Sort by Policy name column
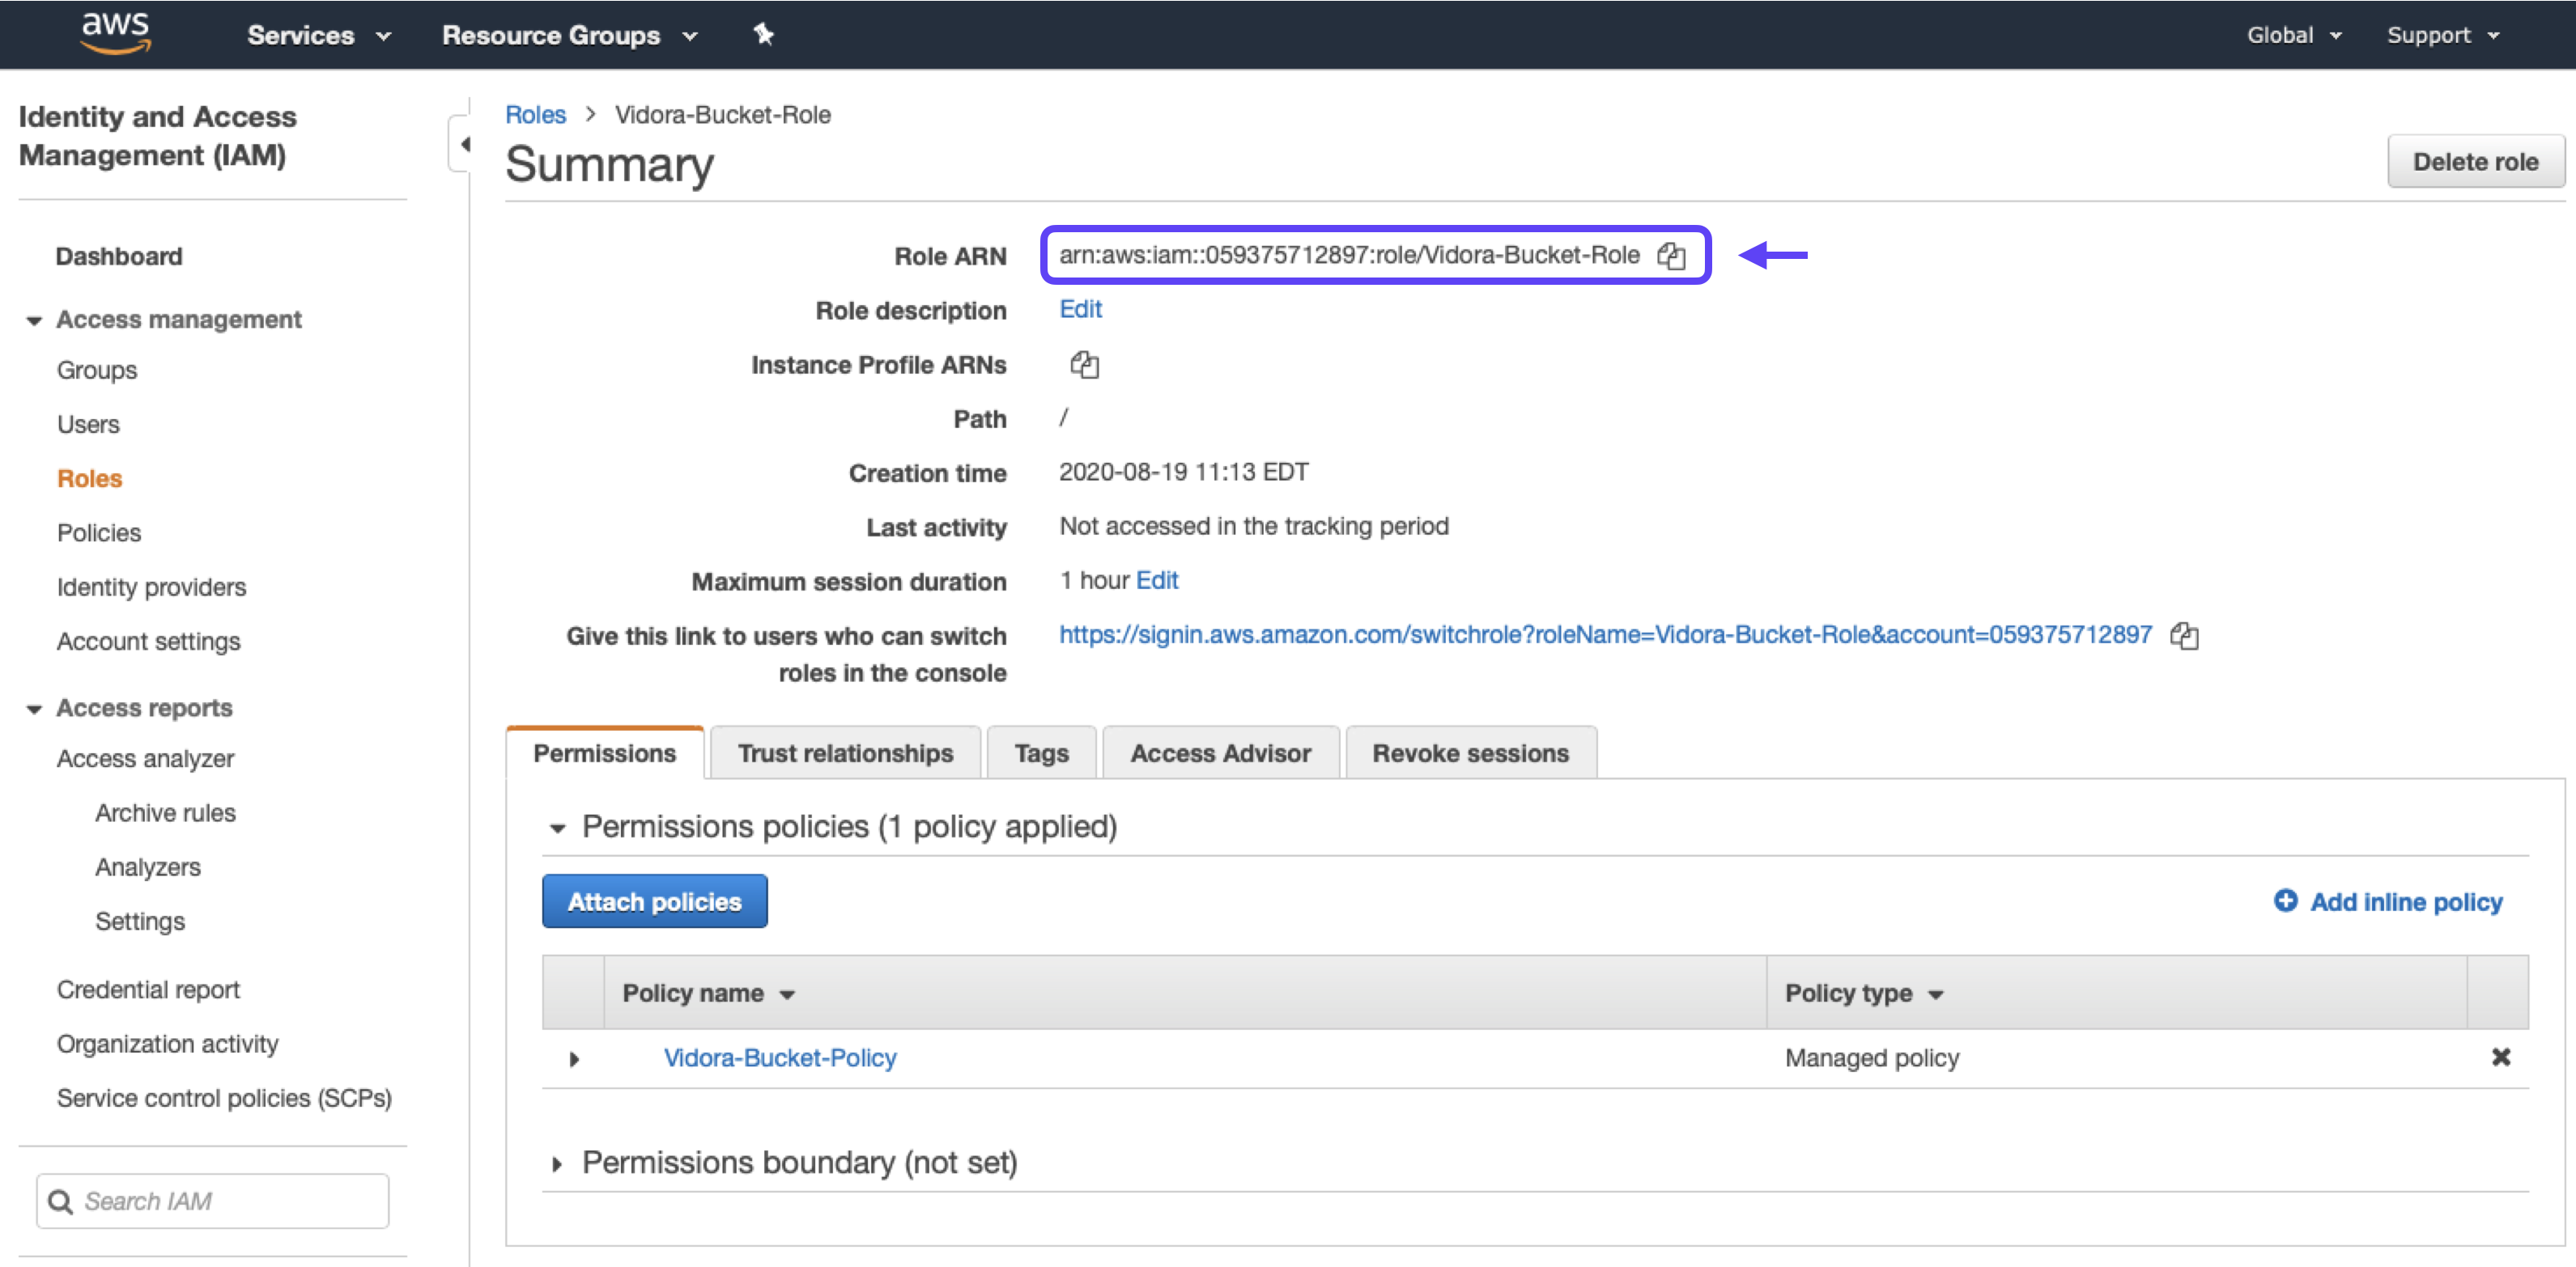This screenshot has height=1267, width=2576. [x=708, y=994]
